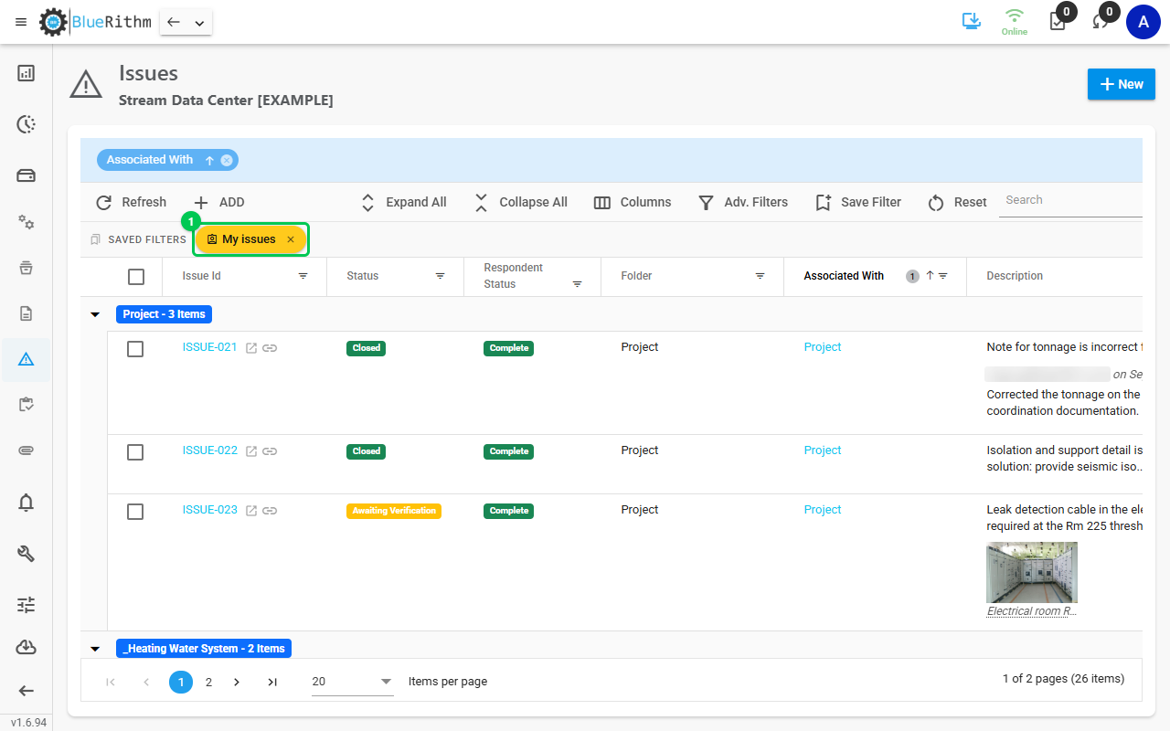Collapse the Project - 3 Items group

[x=95, y=314]
